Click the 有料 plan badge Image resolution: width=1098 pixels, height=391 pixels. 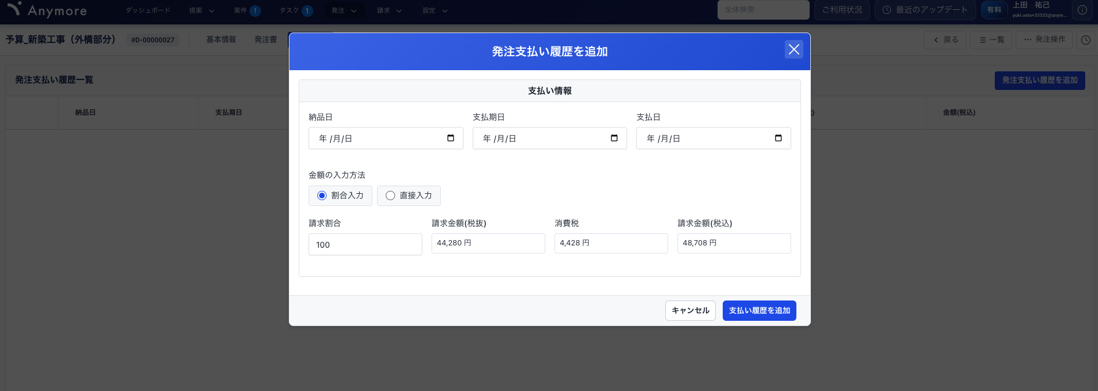point(994,10)
